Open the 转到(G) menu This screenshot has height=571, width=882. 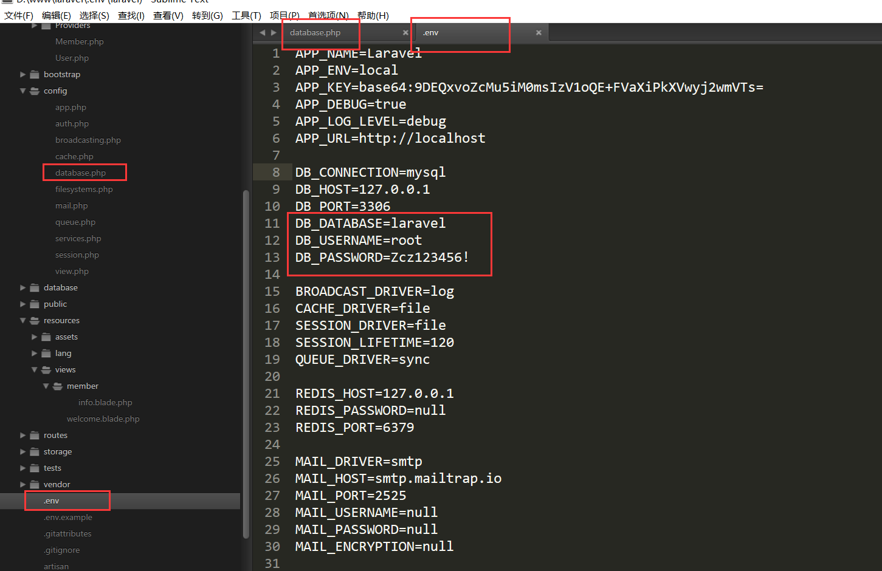click(207, 16)
